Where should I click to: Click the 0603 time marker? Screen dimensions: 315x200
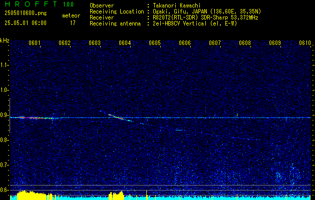click(x=95, y=43)
